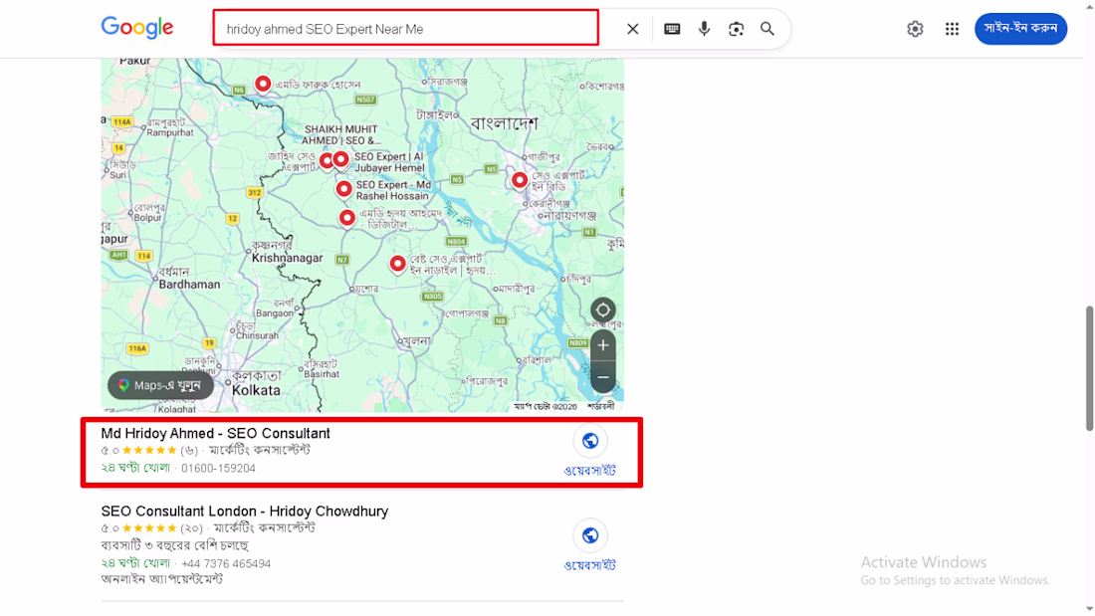Image resolution: width=1095 pixels, height=616 pixels.
Task: Click the Bardhaman label on the map
Action: click(189, 285)
